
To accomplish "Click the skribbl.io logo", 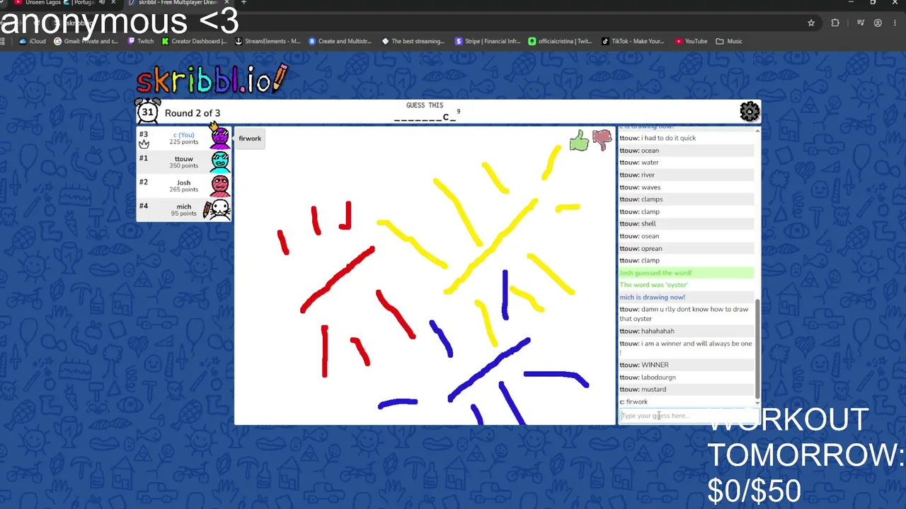I will (212, 78).
